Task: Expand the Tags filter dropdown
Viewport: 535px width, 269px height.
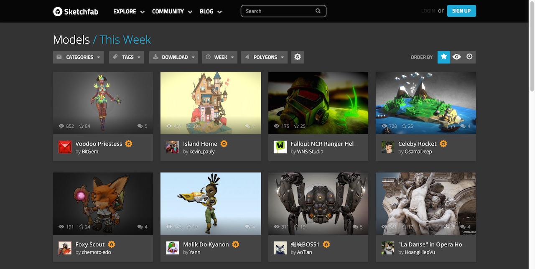Action: click(x=126, y=57)
